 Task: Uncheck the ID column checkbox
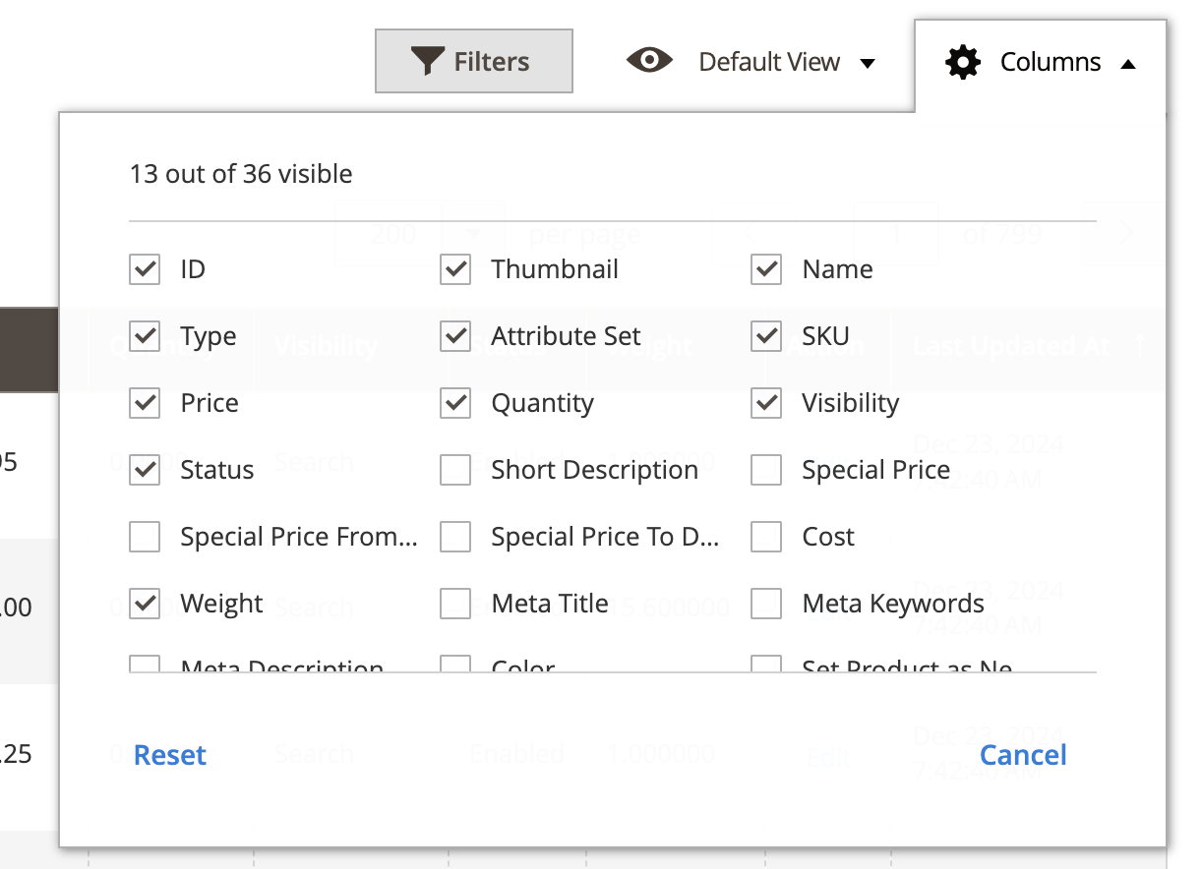coord(144,268)
